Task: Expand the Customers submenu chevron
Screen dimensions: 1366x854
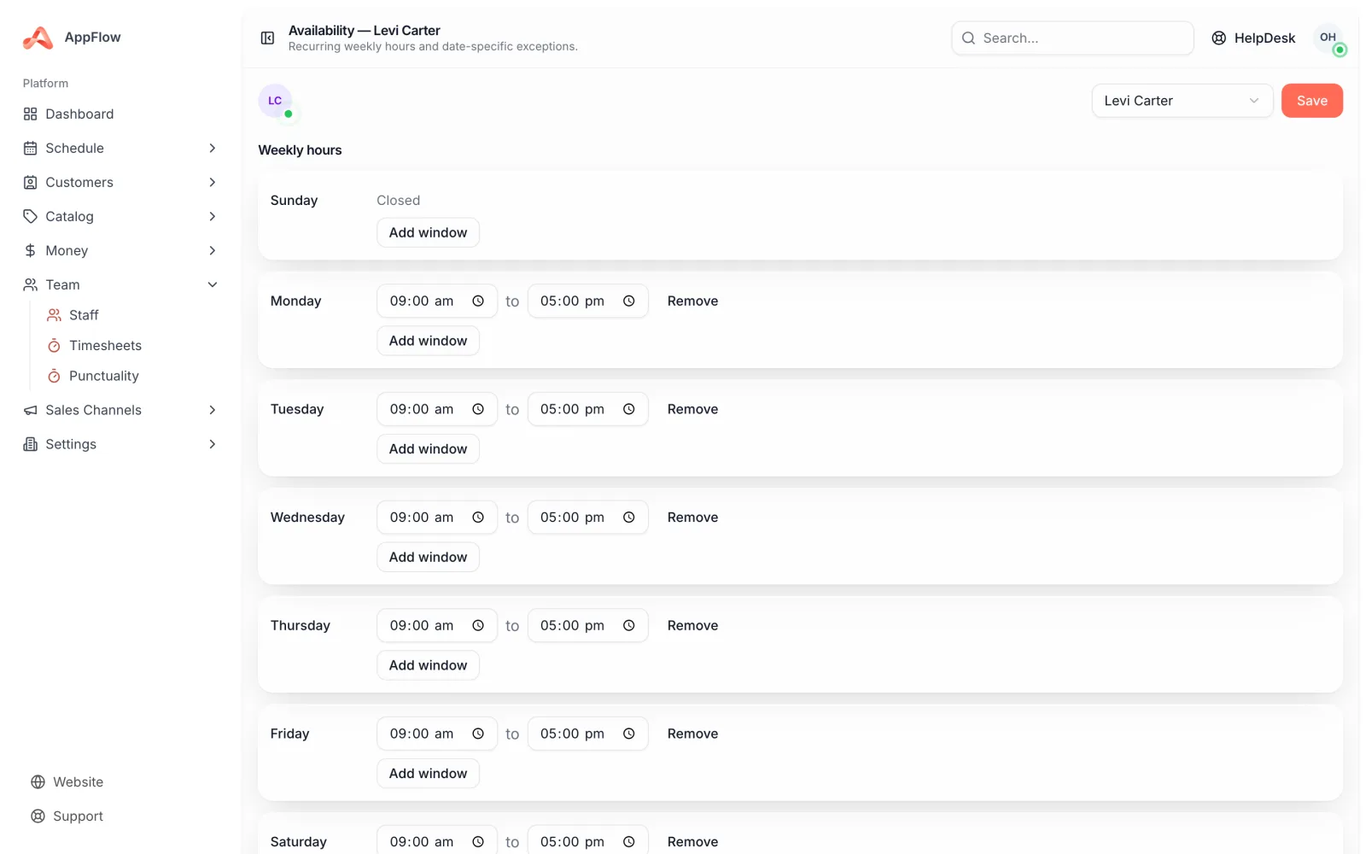Action: (x=213, y=182)
